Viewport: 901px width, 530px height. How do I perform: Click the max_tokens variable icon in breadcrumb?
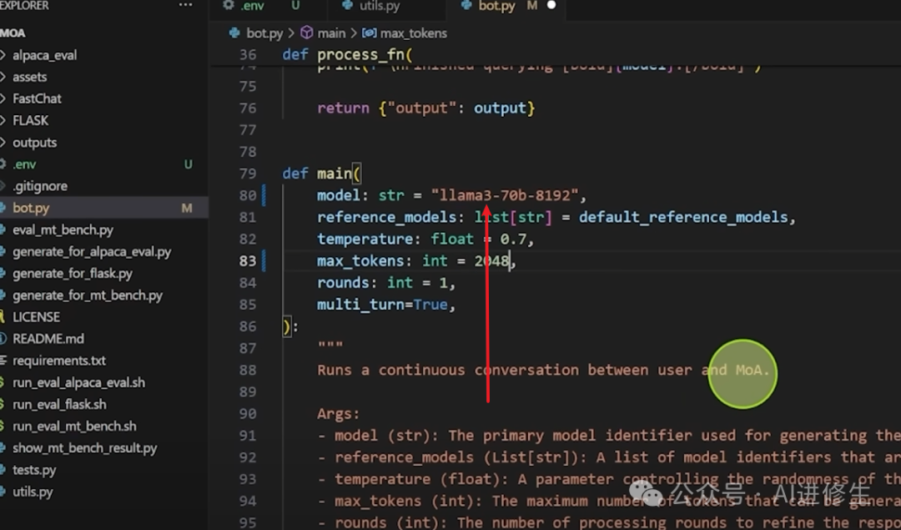point(369,33)
